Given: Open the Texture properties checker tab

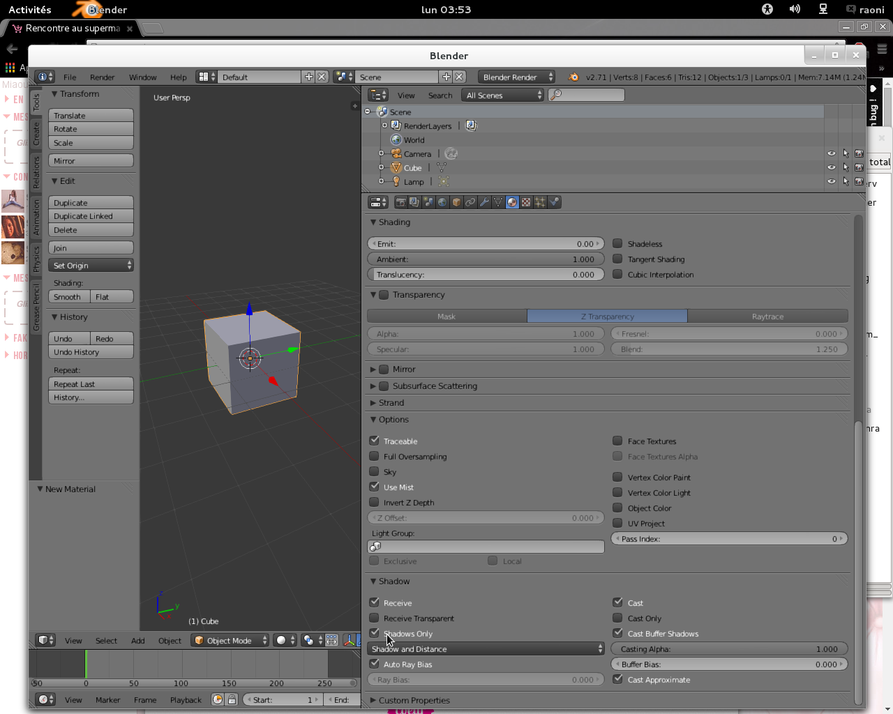Looking at the screenshot, I should click(x=526, y=202).
